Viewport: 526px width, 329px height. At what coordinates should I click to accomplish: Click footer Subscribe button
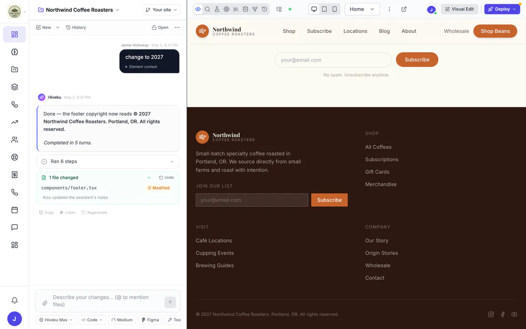[329, 200]
